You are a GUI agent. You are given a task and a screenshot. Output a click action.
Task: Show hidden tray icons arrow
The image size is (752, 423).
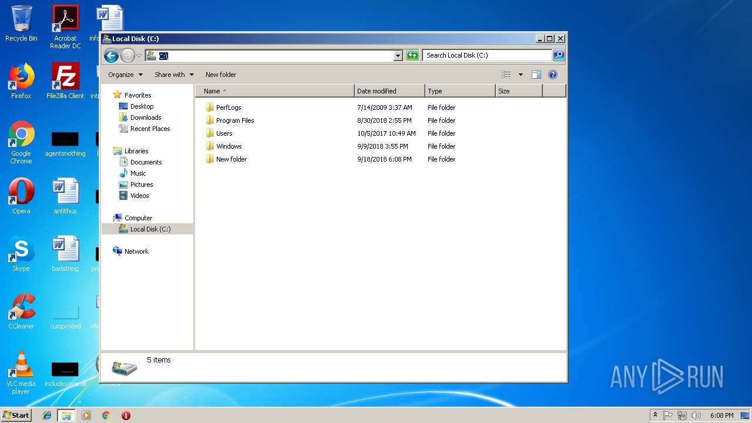point(655,415)
